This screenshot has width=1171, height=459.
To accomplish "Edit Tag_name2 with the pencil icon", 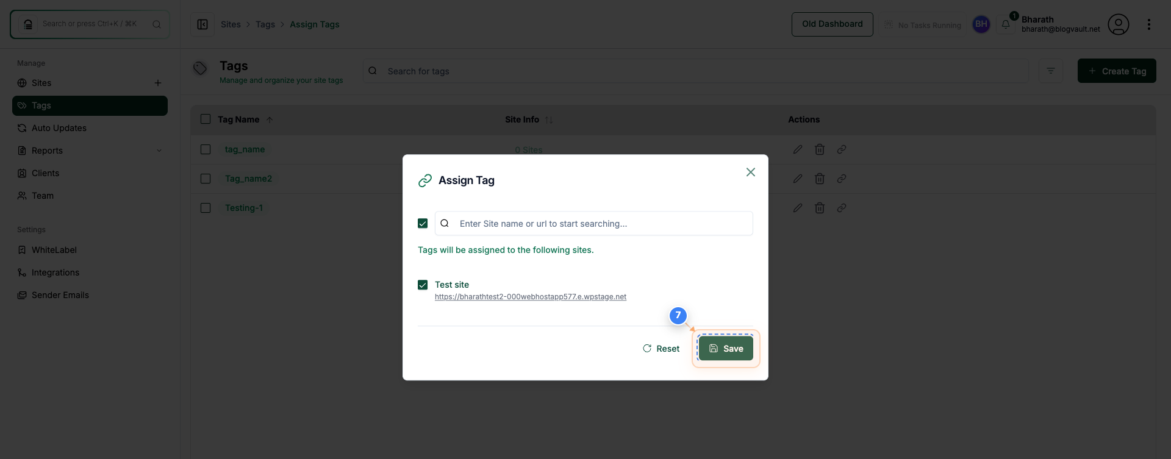I will coord(798,179).
